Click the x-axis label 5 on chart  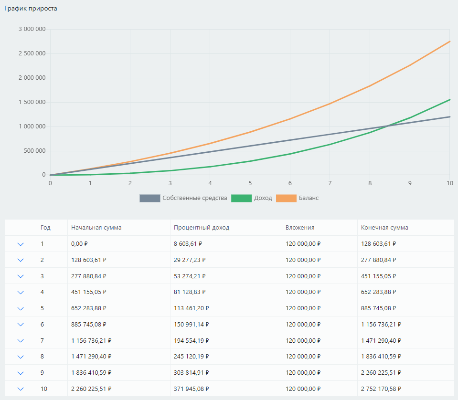[250, 183]
